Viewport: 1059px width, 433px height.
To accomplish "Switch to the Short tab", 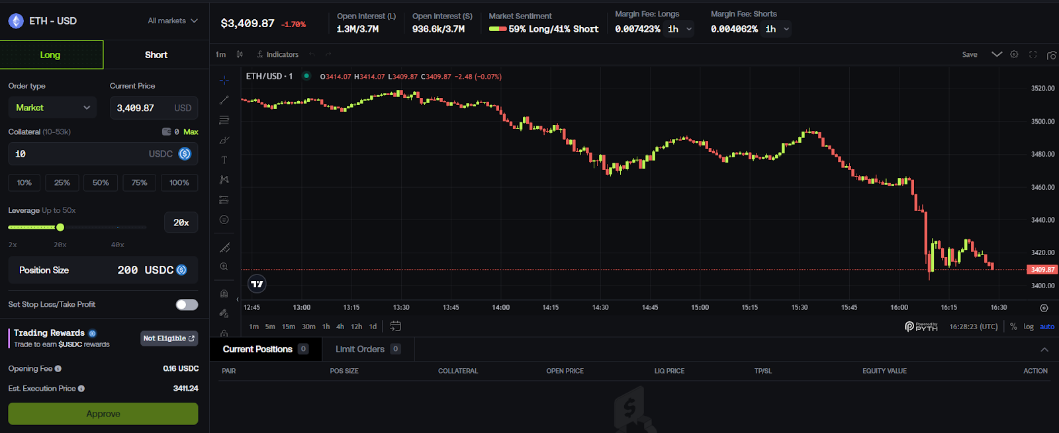I will pyautogui.click(x=156, y=55).
